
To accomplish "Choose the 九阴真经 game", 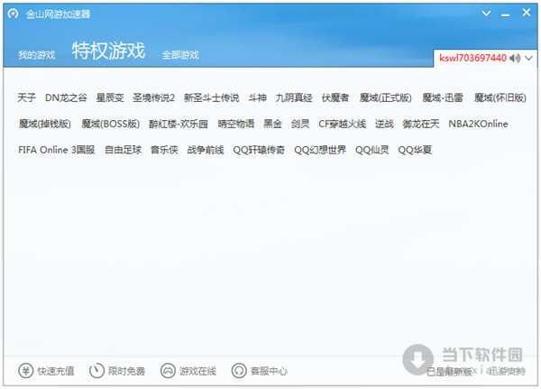I will (294, 97).
